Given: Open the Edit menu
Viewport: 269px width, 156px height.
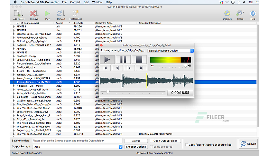Looking at the screenshot, I should 86,2.
